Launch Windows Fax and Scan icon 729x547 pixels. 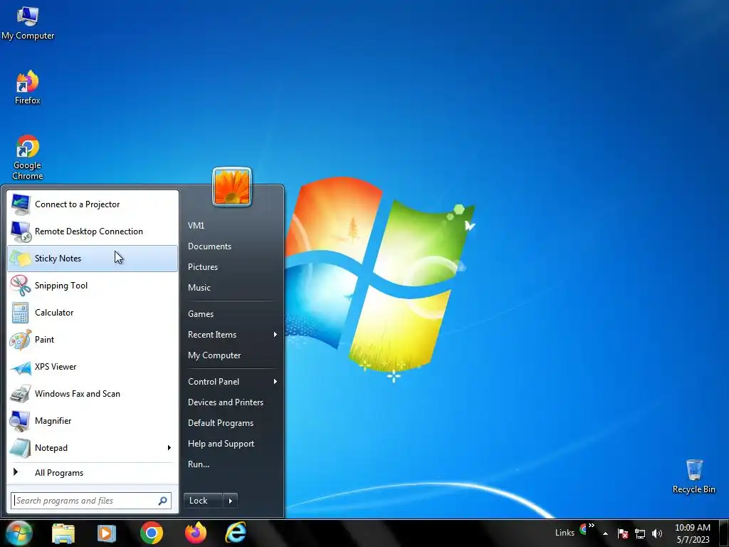[x=21, y=393]
